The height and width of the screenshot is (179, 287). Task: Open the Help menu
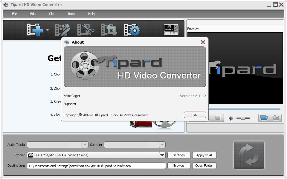(91, 14)
